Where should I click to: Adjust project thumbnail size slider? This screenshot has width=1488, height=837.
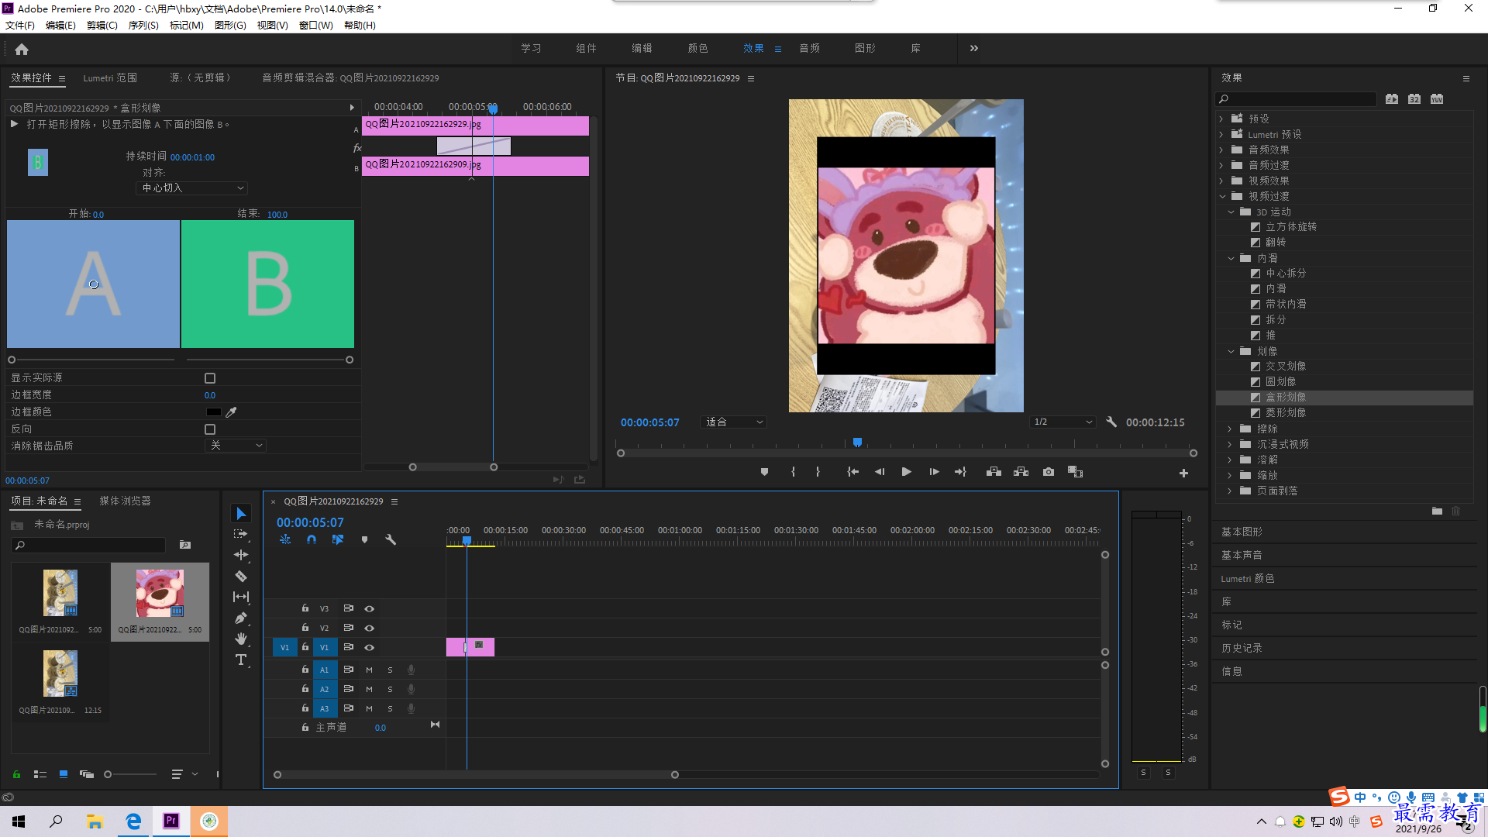tap(108, 774)
